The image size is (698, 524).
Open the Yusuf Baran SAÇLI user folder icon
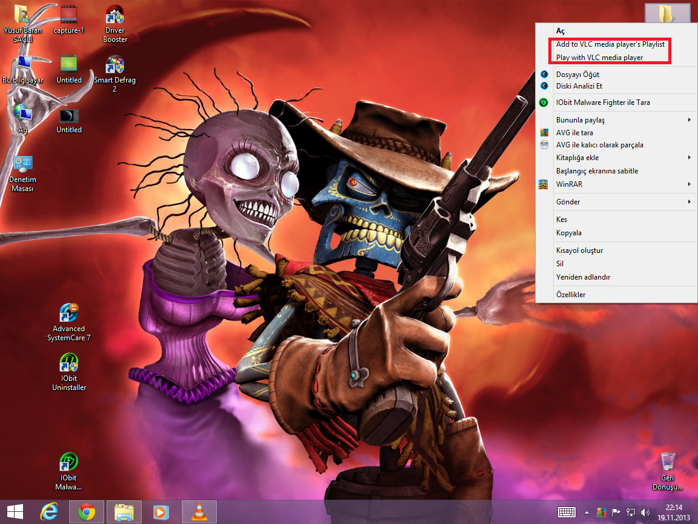(22, 23)
